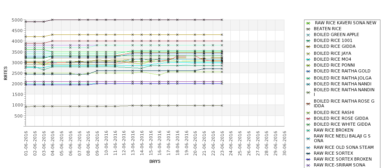Viewport: 382px width, 168px height.
Task: Click the 30-06-2016 x-axis date label
Action: click(284, 143)
